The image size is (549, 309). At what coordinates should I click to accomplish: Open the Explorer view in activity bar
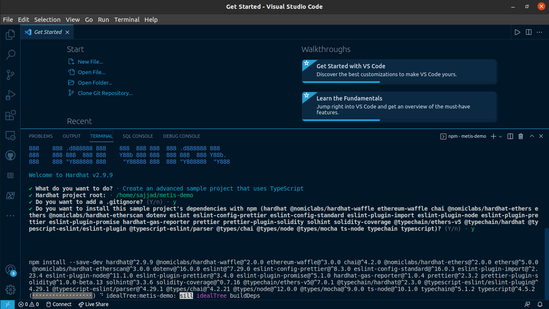10,35
